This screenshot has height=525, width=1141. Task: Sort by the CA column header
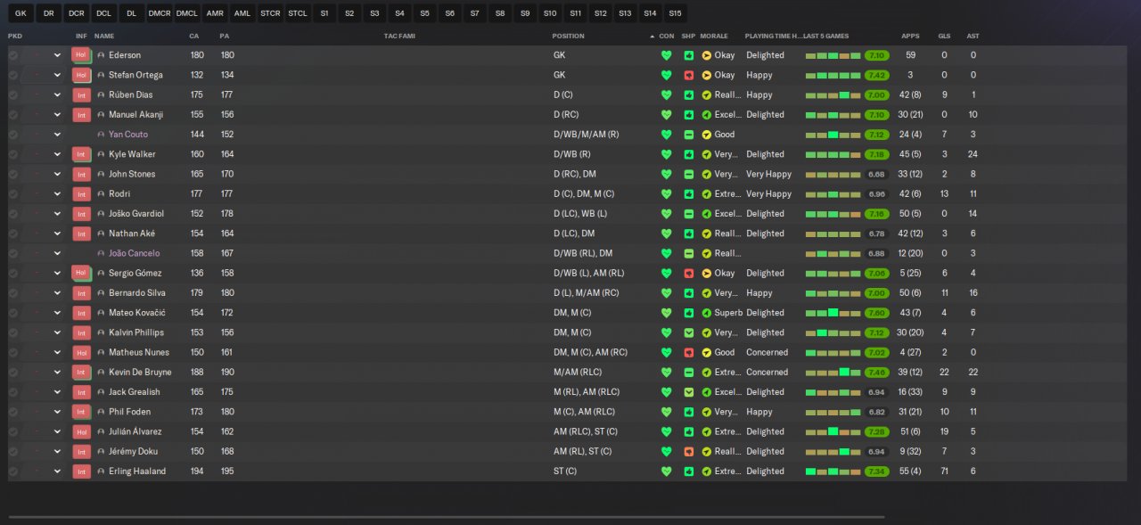(x=194, y=36)
